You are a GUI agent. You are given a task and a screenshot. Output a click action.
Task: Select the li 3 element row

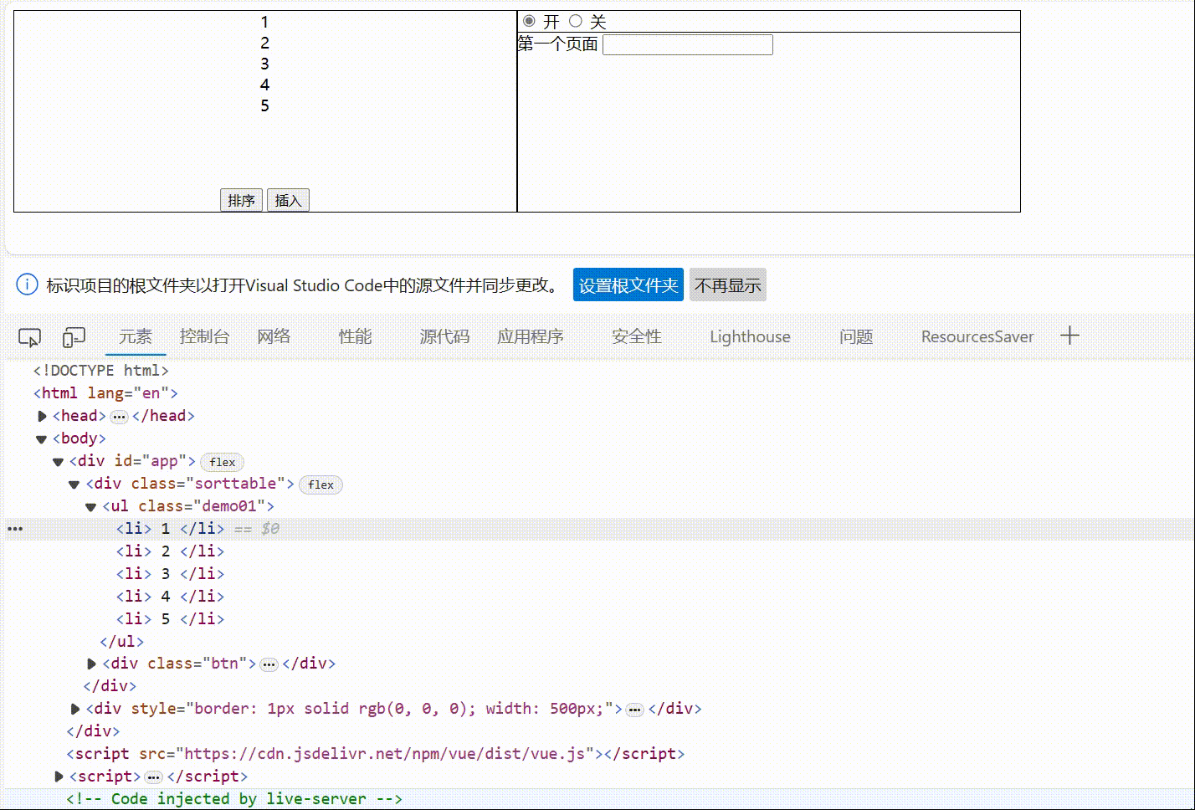pos(170,574)
